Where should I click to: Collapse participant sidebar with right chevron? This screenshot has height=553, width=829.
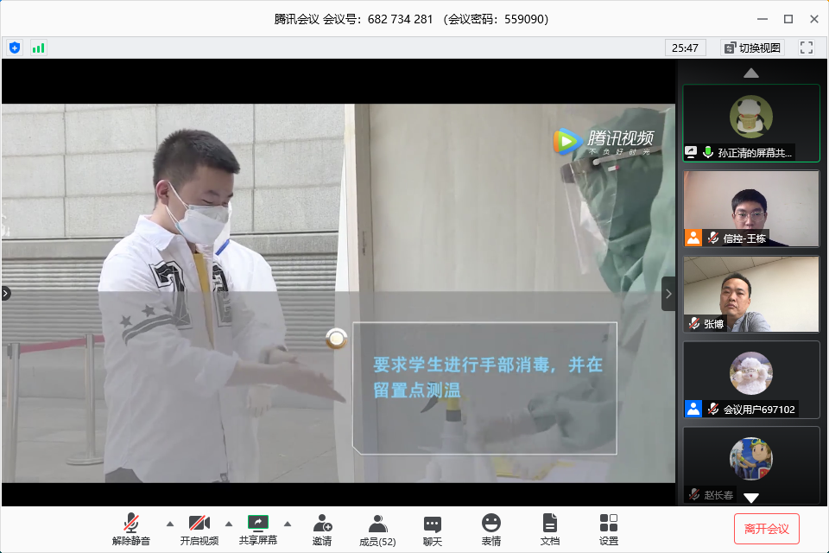pyautogui.click(x=668, y=294)
